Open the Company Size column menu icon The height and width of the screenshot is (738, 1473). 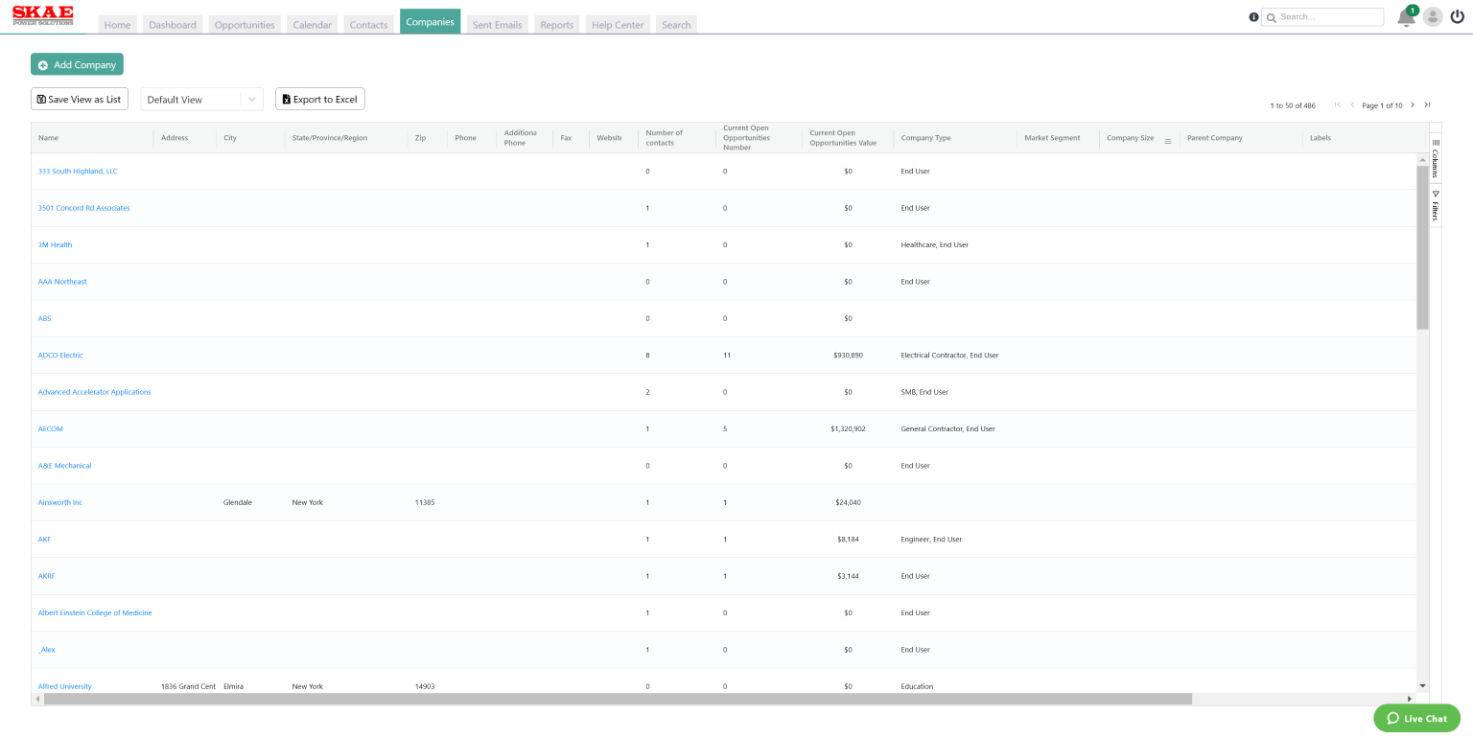point(1167,140)
